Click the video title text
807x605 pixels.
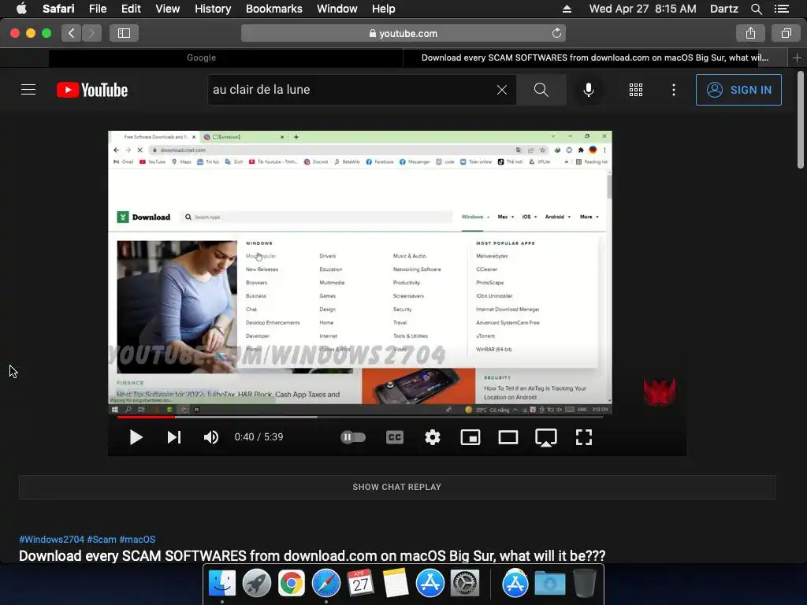point(312,555)
